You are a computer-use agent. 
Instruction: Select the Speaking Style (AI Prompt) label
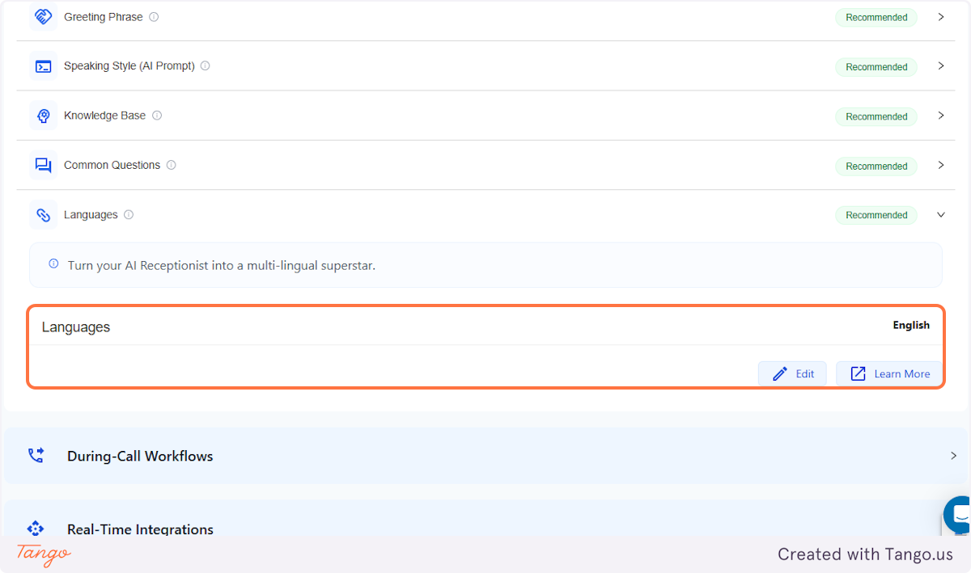(129, 66)
